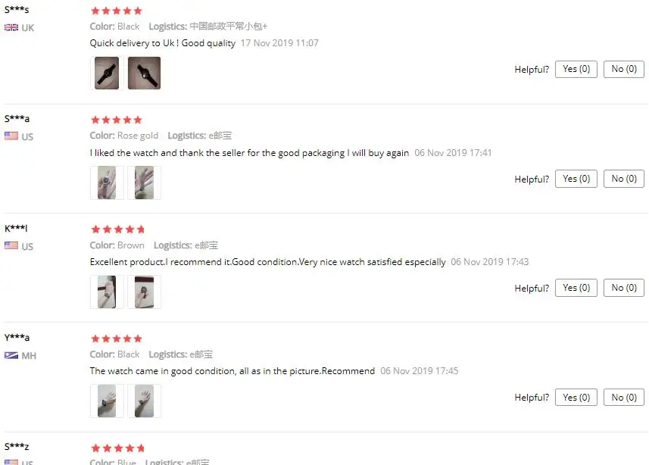The width and height of the screenshot is (649, 465).
Task: Click the five-star rating on S***s review
Action: pos(117,11)
